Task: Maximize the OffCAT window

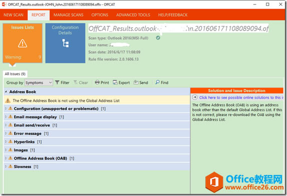Action: coord(267,4)
